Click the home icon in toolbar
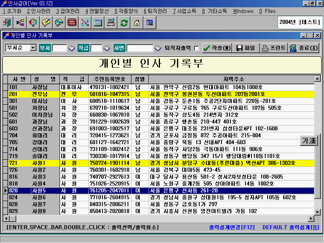Screen dimensions: 324x243 pyautogui.click(x=137, y=23)
